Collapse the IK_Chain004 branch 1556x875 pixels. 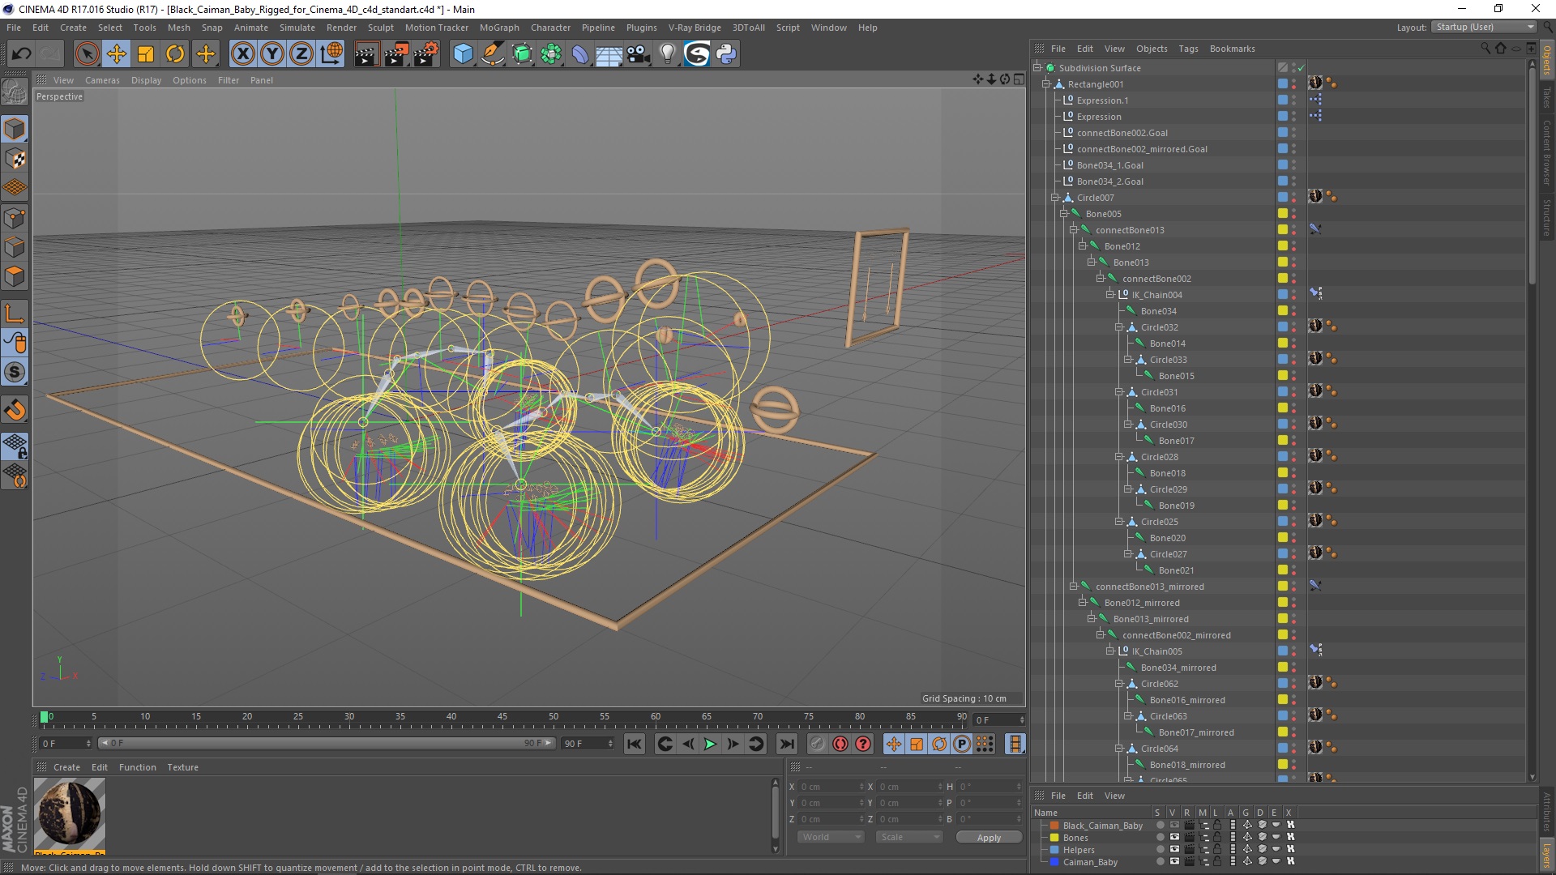(1110, 295)
